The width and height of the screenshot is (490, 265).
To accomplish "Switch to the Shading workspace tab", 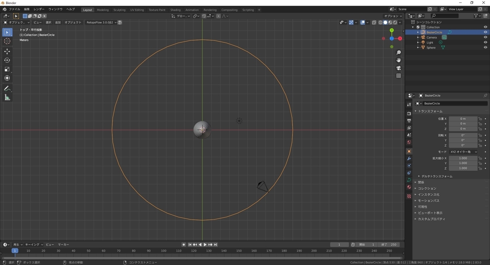I will coord(176,10).
